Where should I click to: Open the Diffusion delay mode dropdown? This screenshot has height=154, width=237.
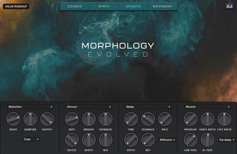point(167,140)
